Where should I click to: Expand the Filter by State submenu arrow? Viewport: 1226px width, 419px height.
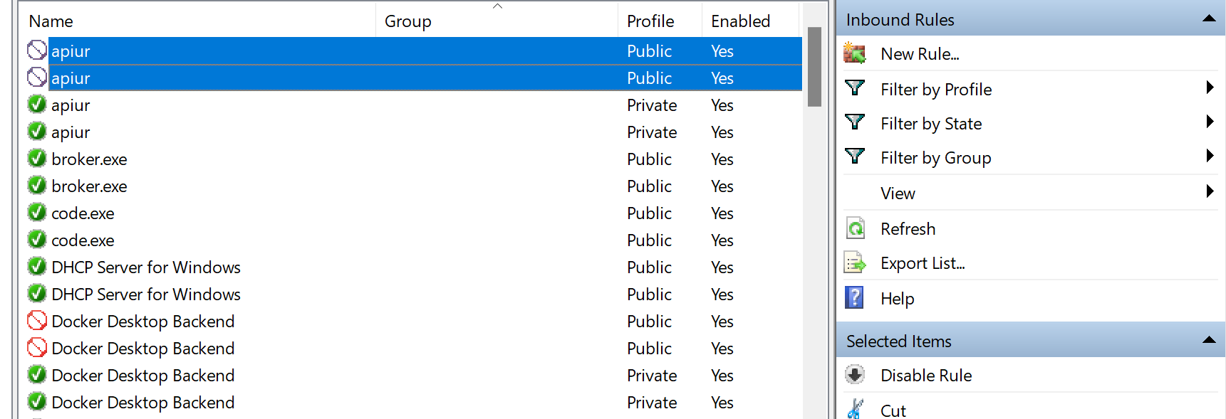(x=1209, y=122)
